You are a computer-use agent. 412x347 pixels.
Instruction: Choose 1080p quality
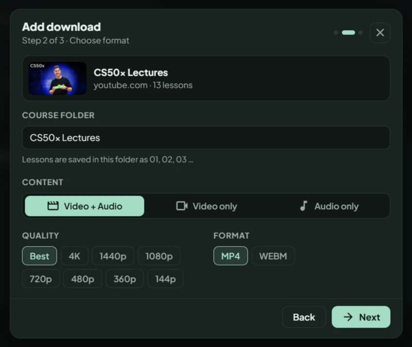159,256
